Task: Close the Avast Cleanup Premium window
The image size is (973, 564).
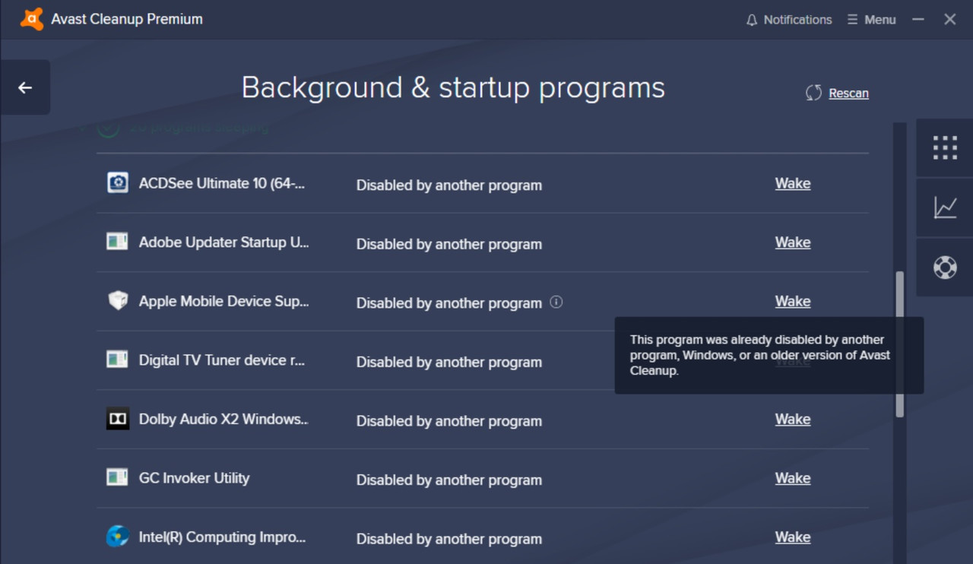Action: click(x=950, y=20)
